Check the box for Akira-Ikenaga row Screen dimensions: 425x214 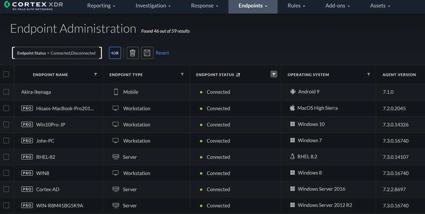6,92
